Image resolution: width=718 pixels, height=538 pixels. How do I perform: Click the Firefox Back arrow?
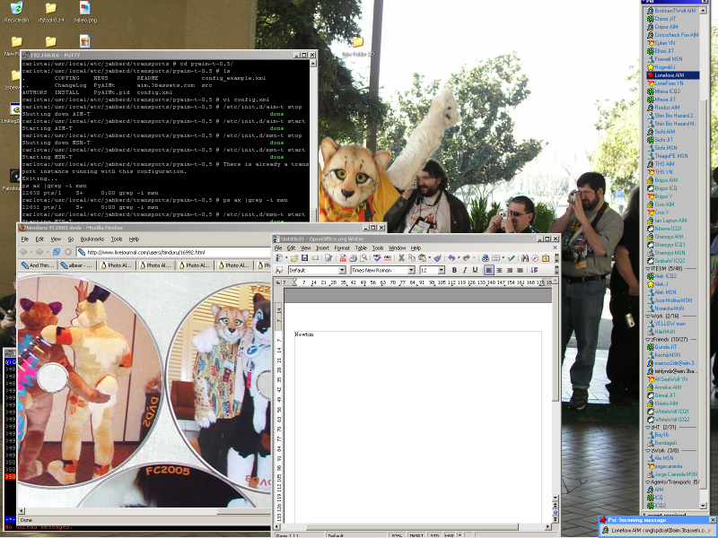25,252
